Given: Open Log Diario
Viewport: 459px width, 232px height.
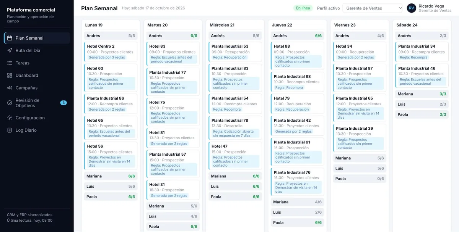Looking at the screenshot, I should pos(37,130).
